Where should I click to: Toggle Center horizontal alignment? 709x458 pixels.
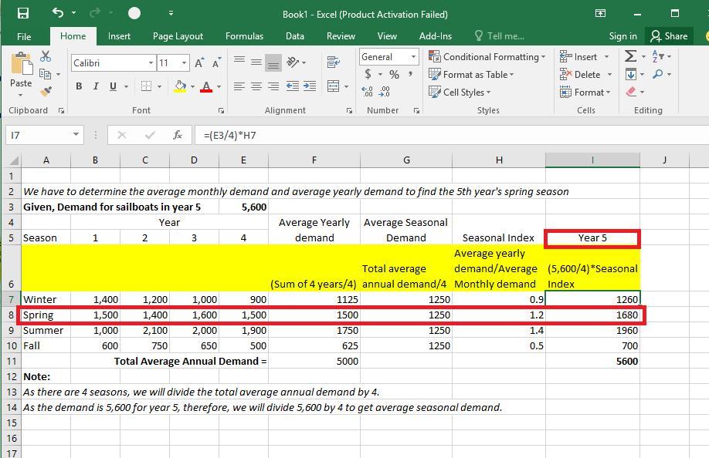click(x=256, y=86)
